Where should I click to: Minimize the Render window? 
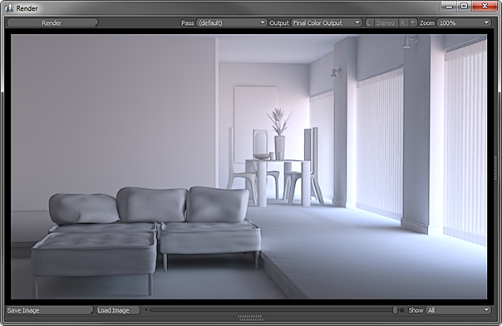449,7
